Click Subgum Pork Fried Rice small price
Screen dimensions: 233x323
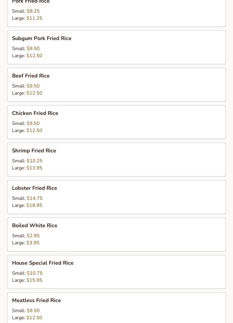(x=33, y=49)
